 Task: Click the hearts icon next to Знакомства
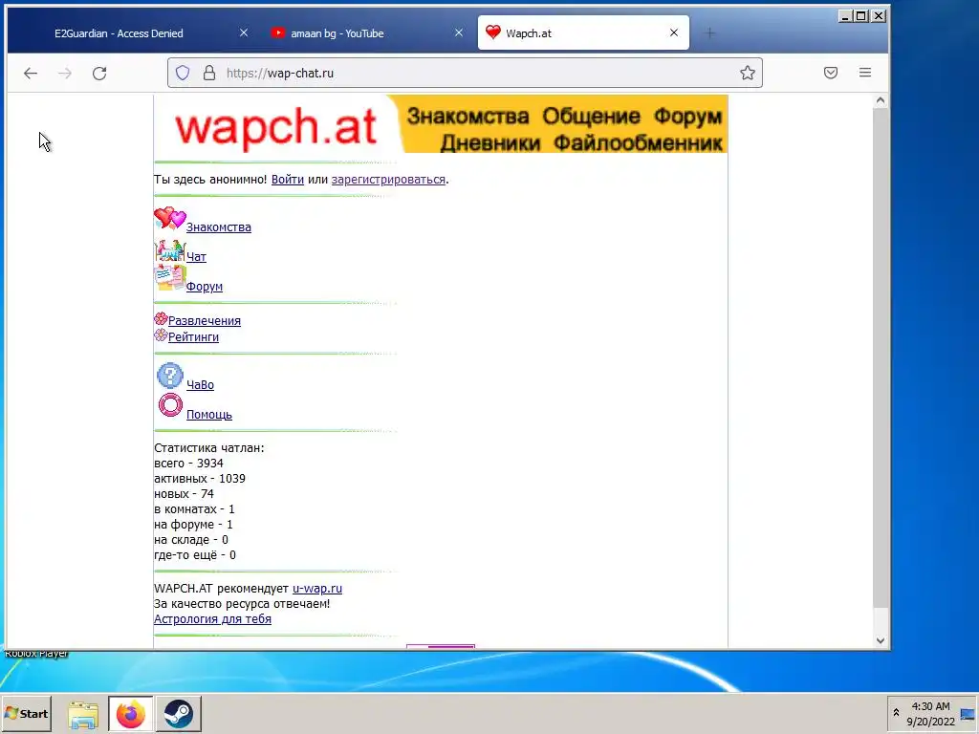click(x=170, y=219)
